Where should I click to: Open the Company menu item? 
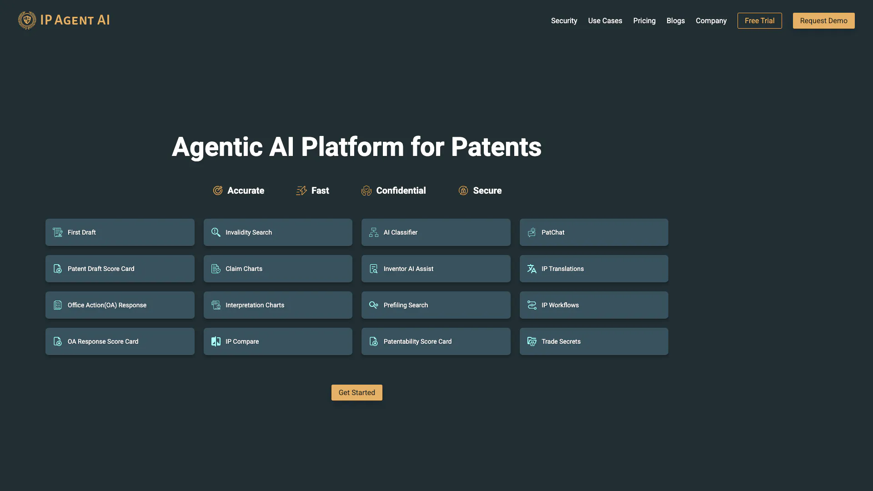711,21
